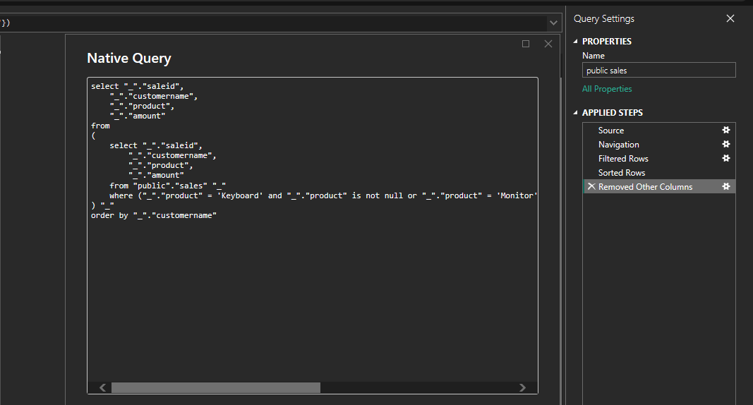This screenshot has height=405, width=753.
Task: Collapse the PROPERTIES section
Action: (x=575, y=42)
